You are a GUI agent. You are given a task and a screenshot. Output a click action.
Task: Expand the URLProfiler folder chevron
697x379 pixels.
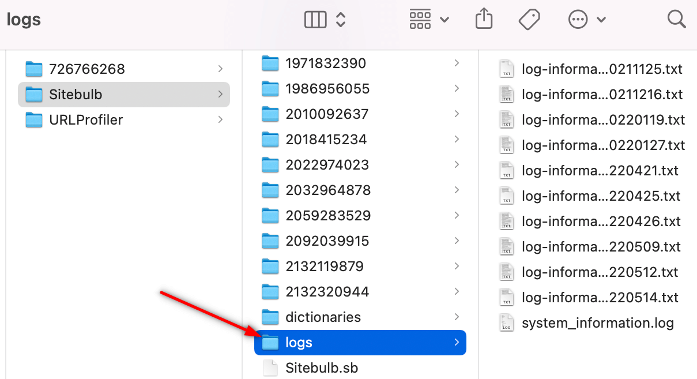(220, 119)
